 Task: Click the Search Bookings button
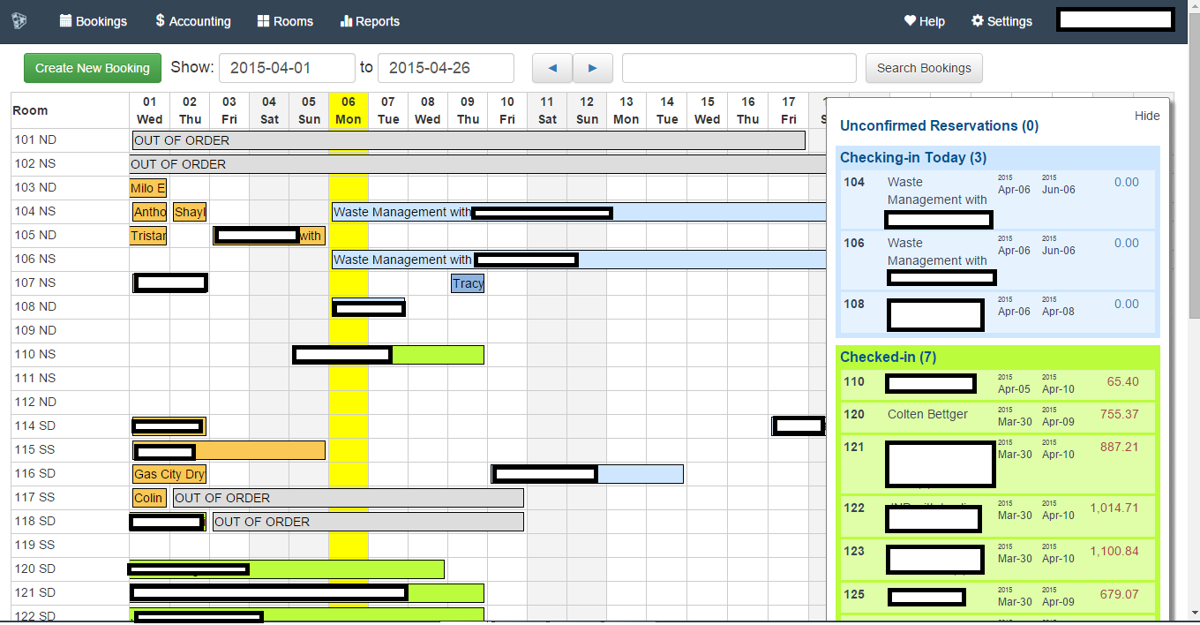pos(924,68)
